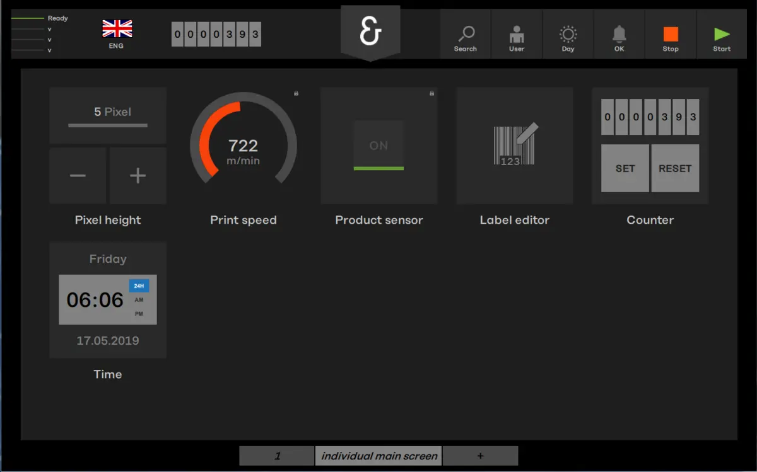The width and height of the screenshot is (757, 472).
Task: Switch to screen tab 1
Action: pos(277,456)
